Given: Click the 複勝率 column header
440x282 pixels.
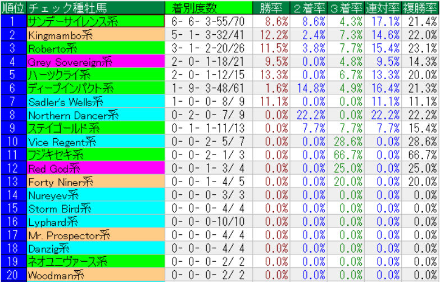Looking at the screenshot, I should [x=420, y=7].
